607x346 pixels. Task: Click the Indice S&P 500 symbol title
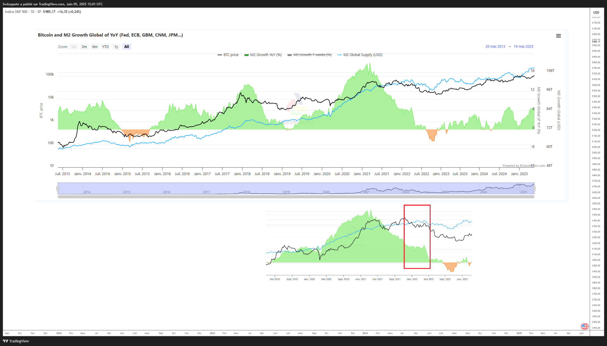coord(16,12)
